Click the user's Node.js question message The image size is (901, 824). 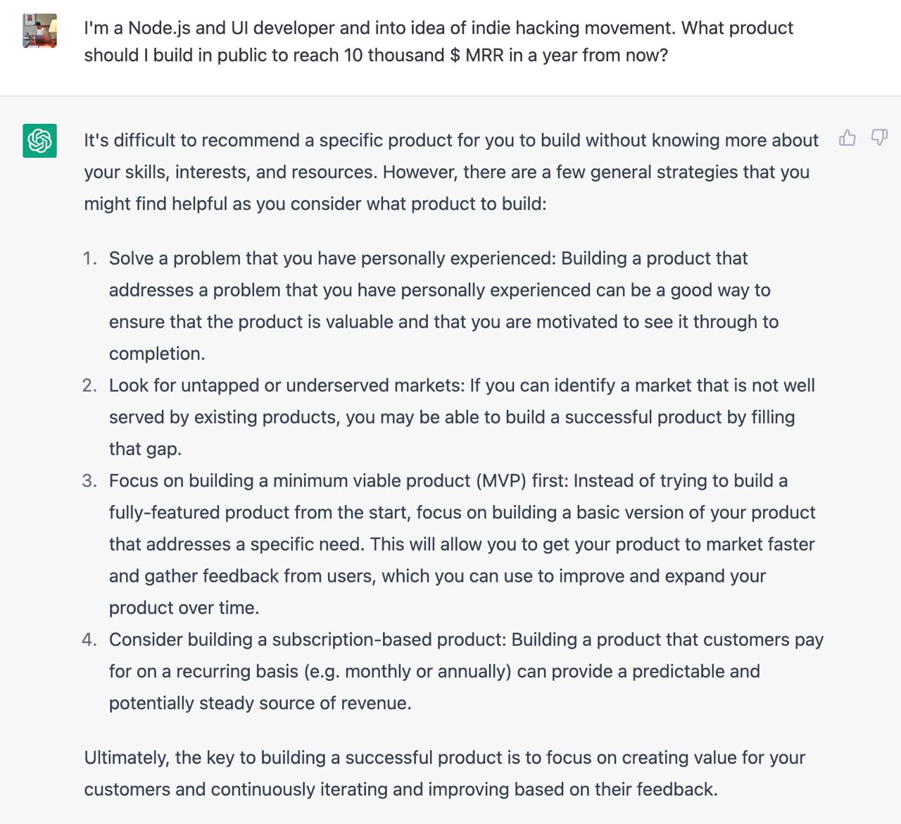pos(439,42)
